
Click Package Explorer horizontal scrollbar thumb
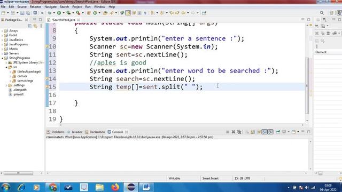click(x=18, y=173)
